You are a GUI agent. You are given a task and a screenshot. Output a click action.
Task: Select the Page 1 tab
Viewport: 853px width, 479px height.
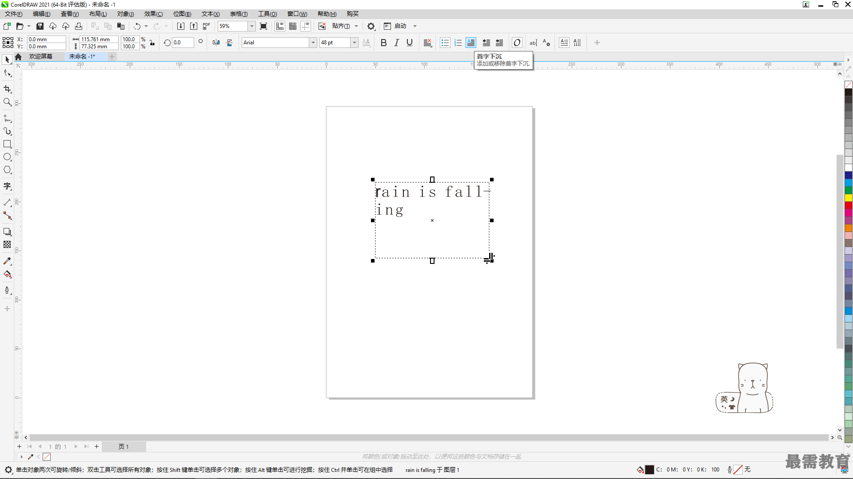click(124, 447)
